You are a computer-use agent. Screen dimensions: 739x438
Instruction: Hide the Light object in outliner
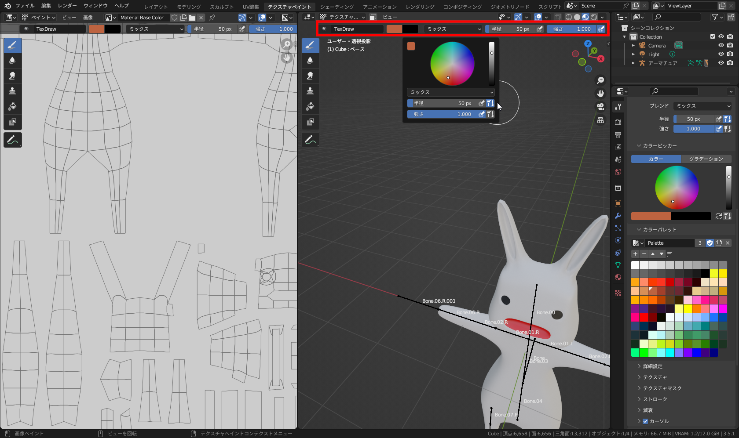(721, 54)
